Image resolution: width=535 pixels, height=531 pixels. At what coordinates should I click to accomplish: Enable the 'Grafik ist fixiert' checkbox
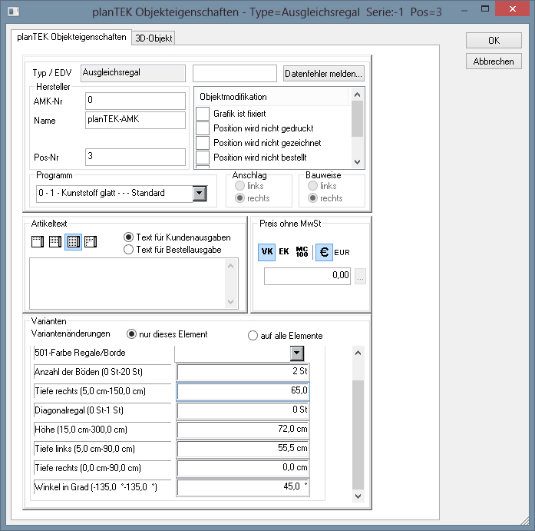click(x=203, y=114)
